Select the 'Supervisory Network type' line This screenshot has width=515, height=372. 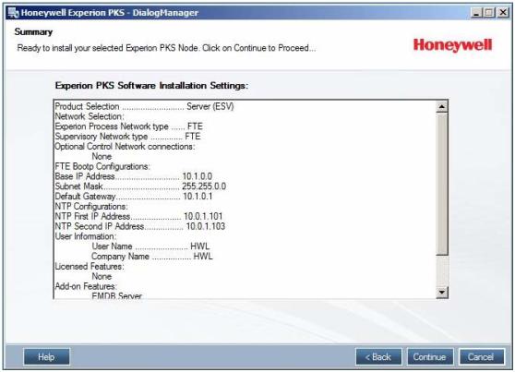(x=127, y=137)
